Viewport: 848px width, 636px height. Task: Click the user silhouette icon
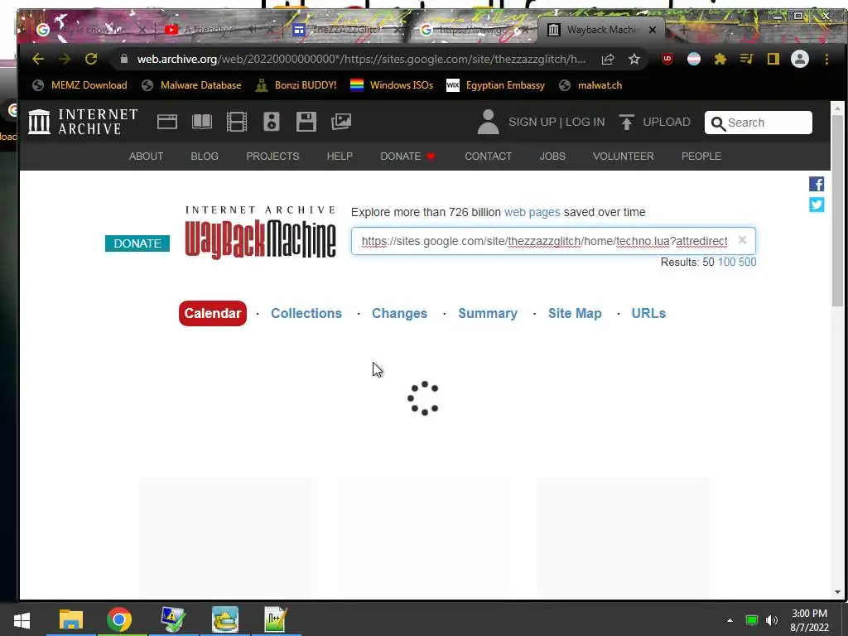488,122
